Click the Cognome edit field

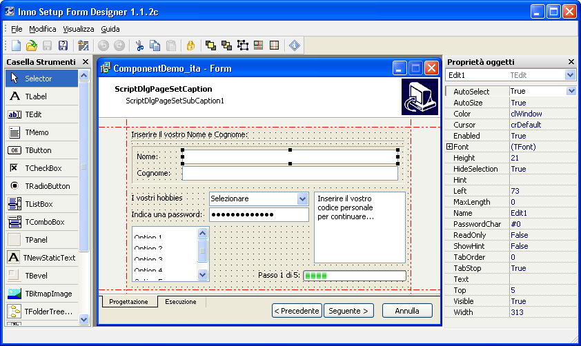coord(290,173)
